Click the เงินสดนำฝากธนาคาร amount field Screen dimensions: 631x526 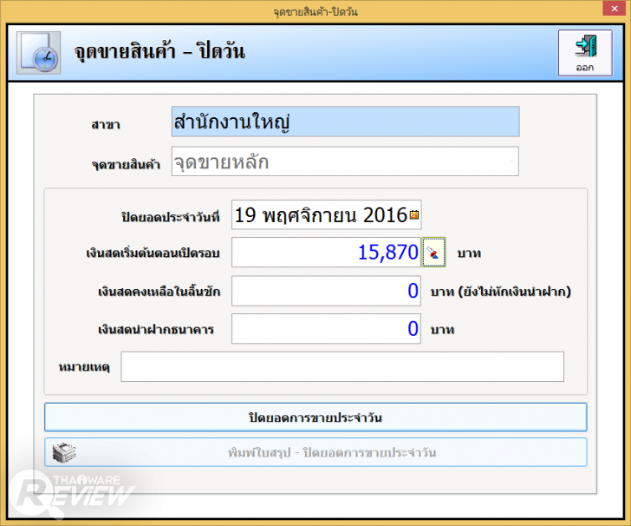(x=327, y=329)
